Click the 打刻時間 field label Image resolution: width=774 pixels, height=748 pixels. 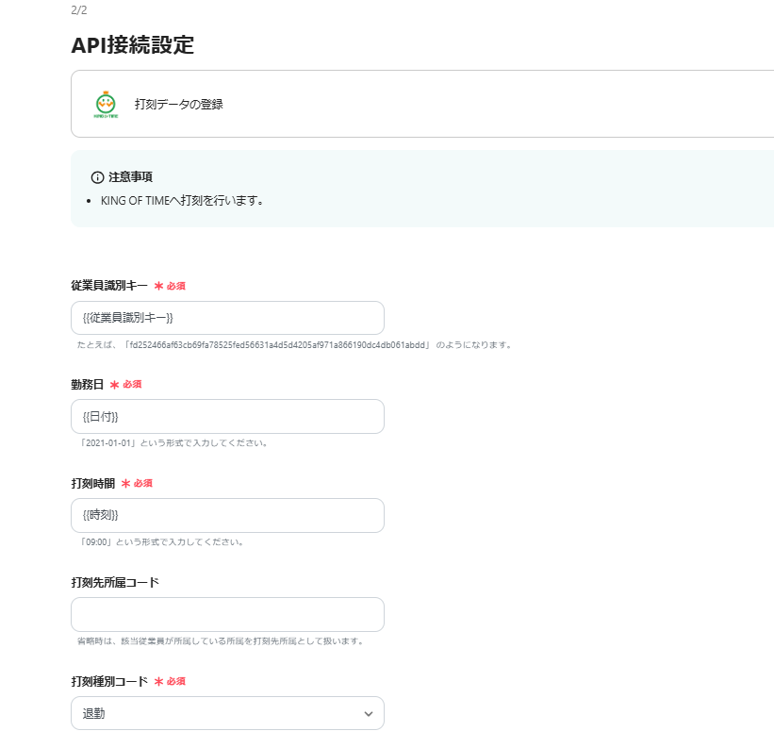click(x=92, y=483)
